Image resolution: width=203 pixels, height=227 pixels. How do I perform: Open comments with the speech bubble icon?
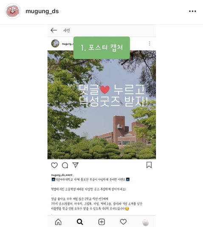point(65,165)
